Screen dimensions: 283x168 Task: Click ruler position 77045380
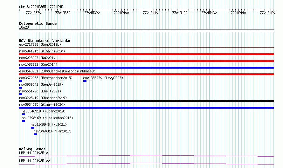pos(63,13)
